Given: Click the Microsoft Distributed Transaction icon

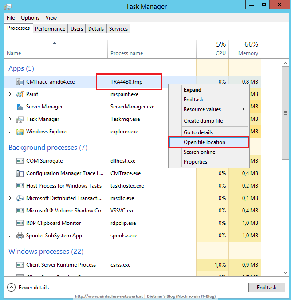Looking at the screenshot, I should [x=20, y=198].
